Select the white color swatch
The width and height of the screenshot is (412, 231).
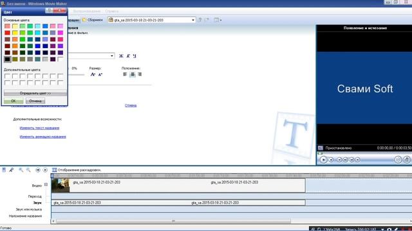click(x=61, y=59)
